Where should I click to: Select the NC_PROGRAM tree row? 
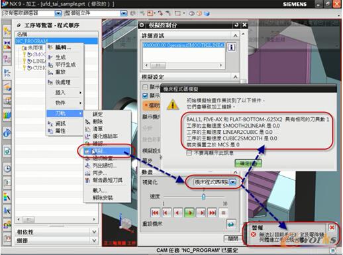[56, 41]
